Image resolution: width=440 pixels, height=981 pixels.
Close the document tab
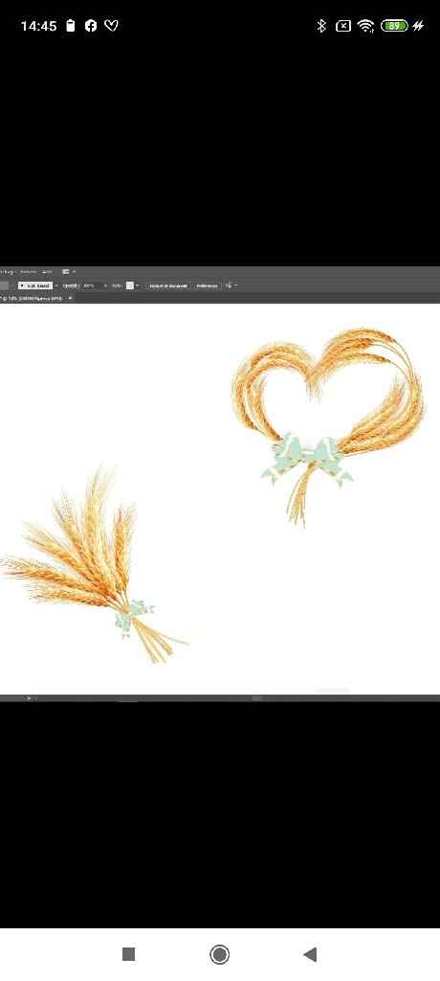pyautogui.click(x=70, y=299)
